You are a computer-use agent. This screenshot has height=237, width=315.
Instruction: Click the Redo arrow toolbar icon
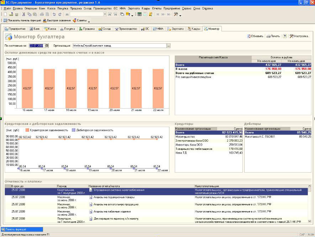(x=60, y=14)
